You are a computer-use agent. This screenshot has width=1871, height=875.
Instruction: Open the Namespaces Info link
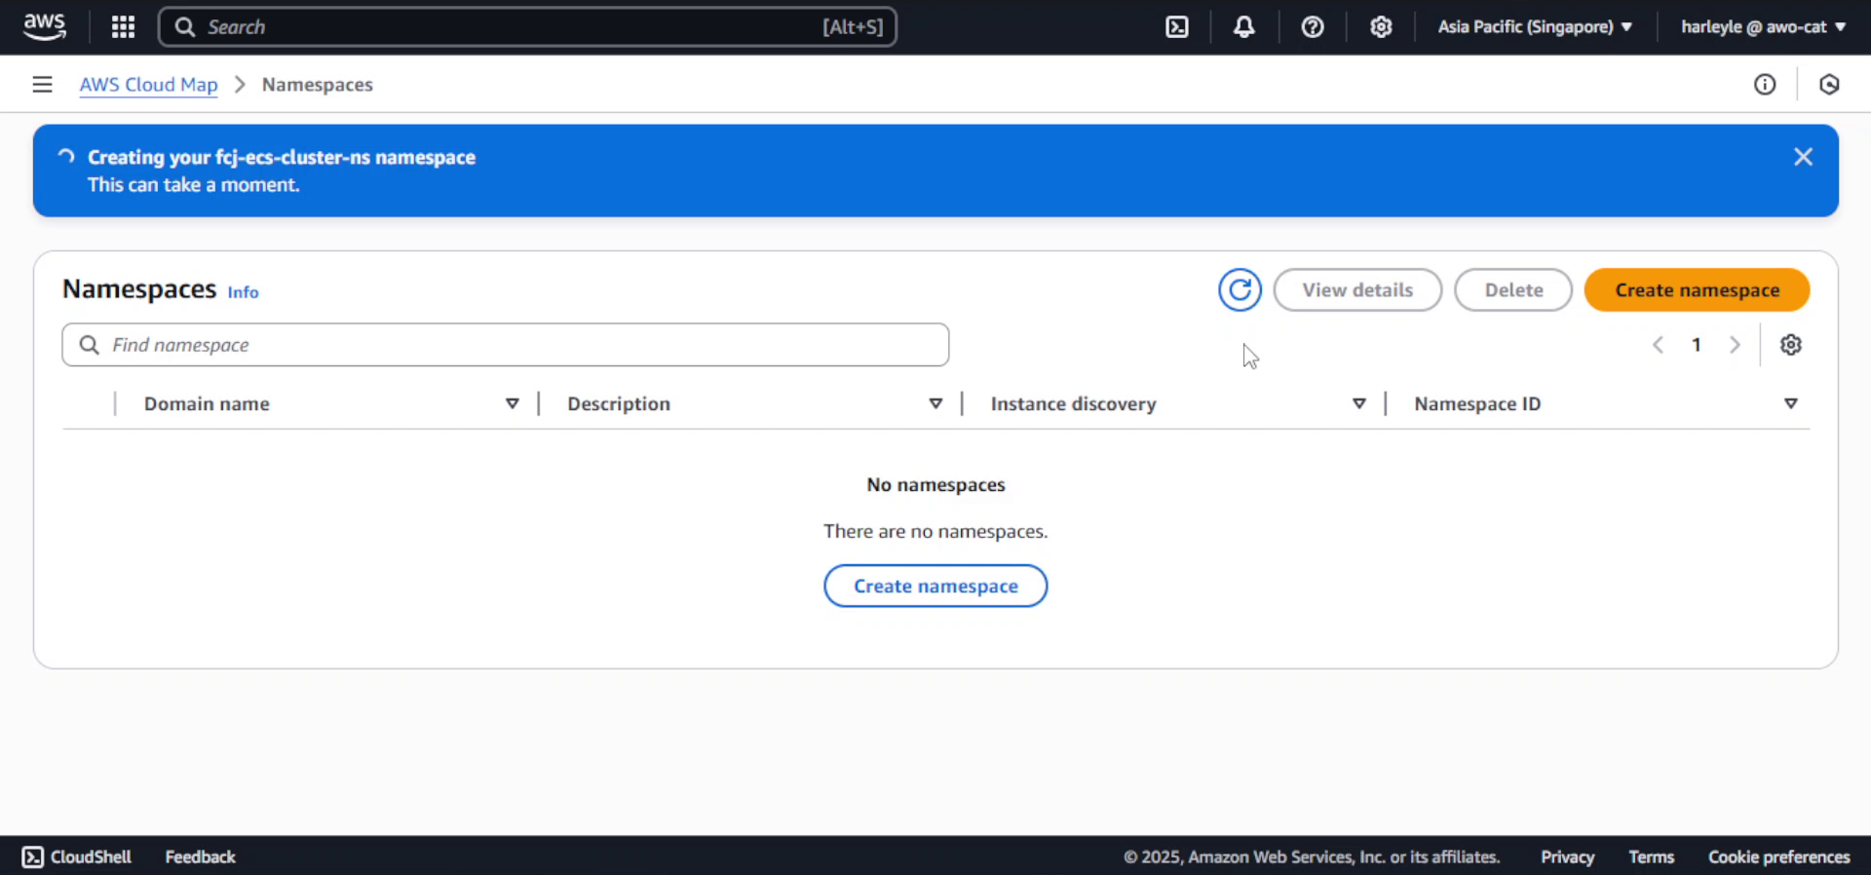coord(243,292)
